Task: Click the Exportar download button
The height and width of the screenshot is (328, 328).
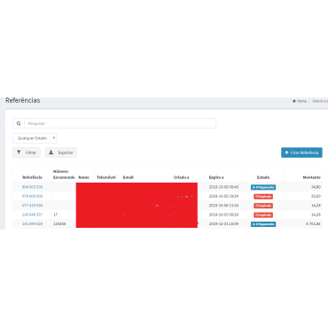Action: click(61, 152)
